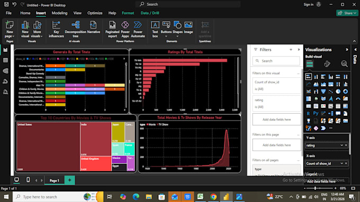Add a new page with the plus button
Screen dimensions: 360x202
pos(69,180)
